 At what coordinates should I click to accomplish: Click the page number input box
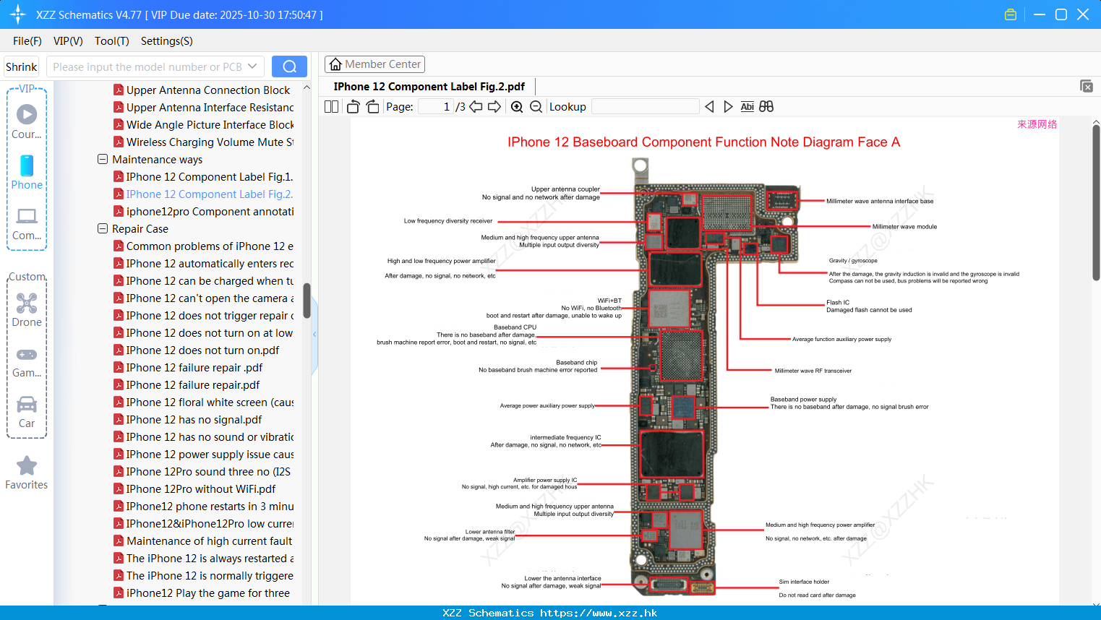point(436,107)
